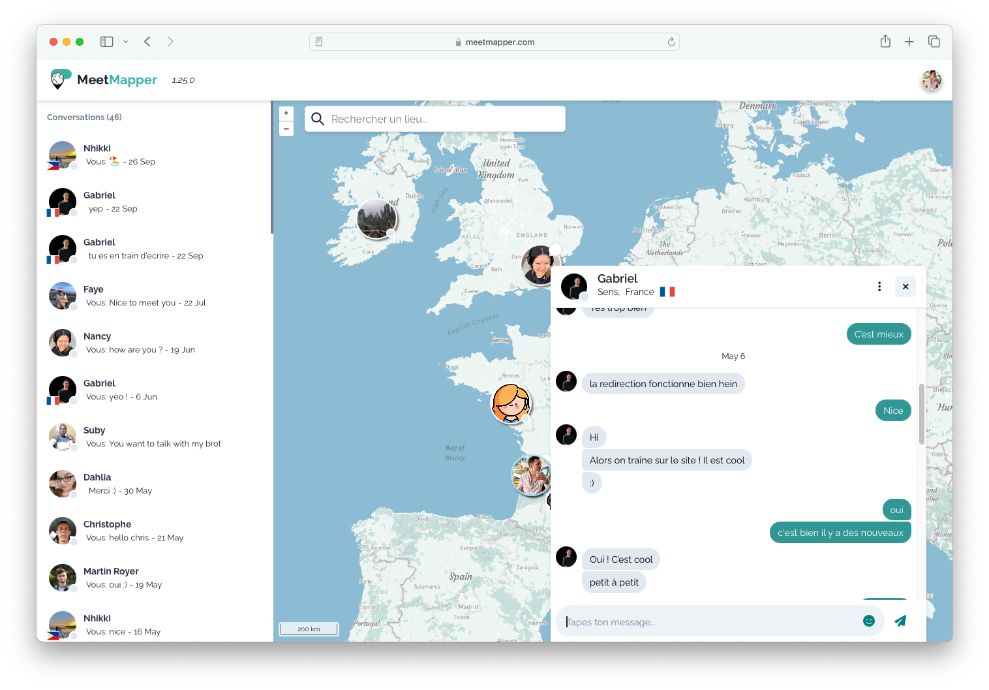
Task: Open Suby conversation
Action: tap(154, 437)
